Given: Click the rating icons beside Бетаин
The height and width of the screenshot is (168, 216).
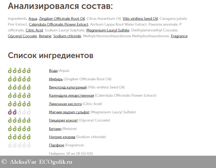Looking at the screenshot, I should coord(19,129).
